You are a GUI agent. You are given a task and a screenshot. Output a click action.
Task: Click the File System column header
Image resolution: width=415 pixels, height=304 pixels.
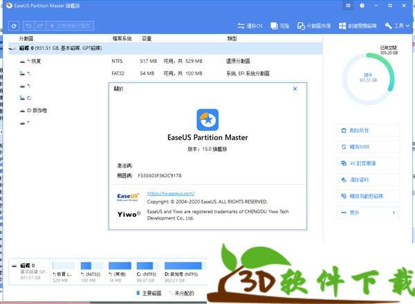click(122, 38)
